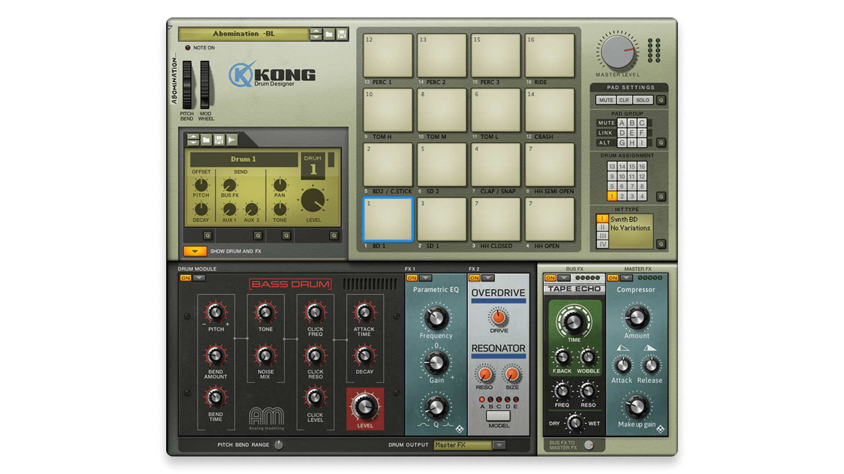Mute the selected pad in Pad Settings

[x=606, y=100]
